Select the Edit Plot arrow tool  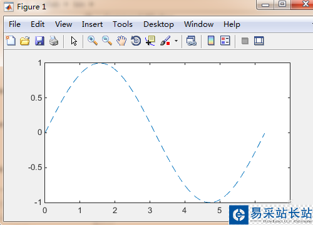click(x=74, y=41)
